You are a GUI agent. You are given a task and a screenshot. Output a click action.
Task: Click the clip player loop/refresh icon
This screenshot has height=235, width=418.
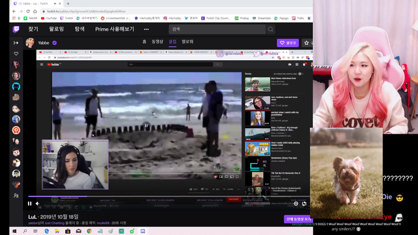[304, 204]
